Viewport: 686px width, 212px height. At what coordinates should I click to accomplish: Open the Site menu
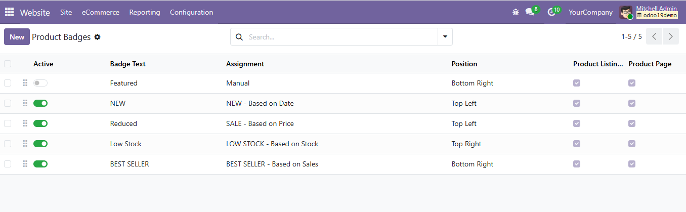(x=66, y=12)
